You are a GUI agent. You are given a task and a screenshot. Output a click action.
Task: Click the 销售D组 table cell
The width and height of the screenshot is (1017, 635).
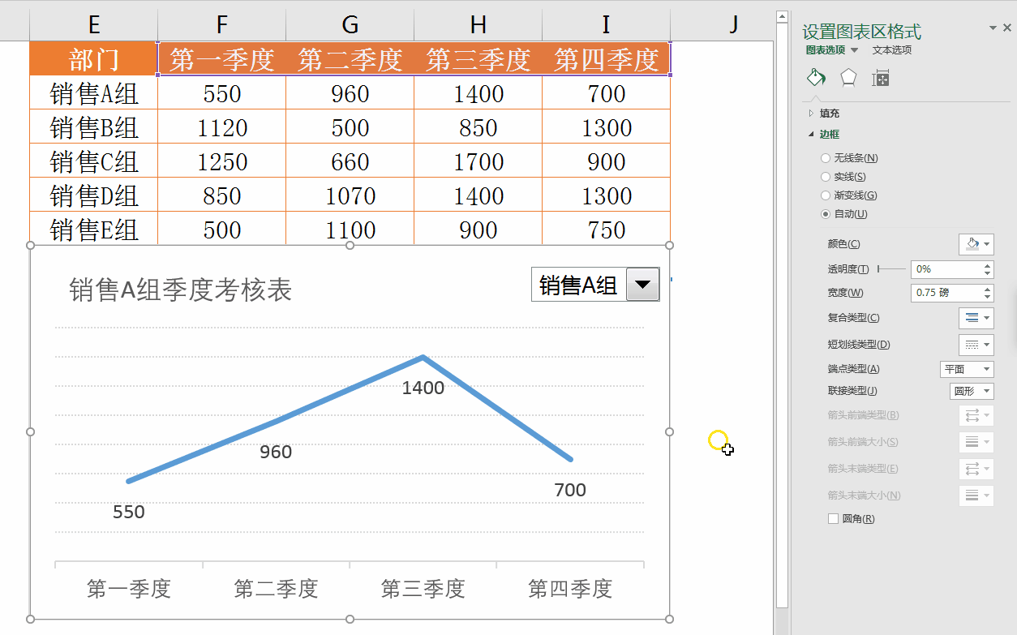[x=94, y=195]
